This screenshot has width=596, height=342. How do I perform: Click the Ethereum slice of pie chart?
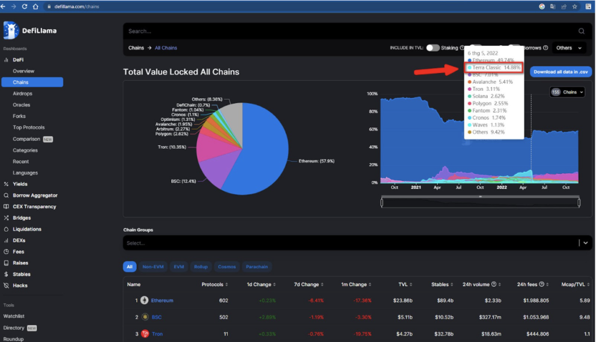tap(262, 148)
